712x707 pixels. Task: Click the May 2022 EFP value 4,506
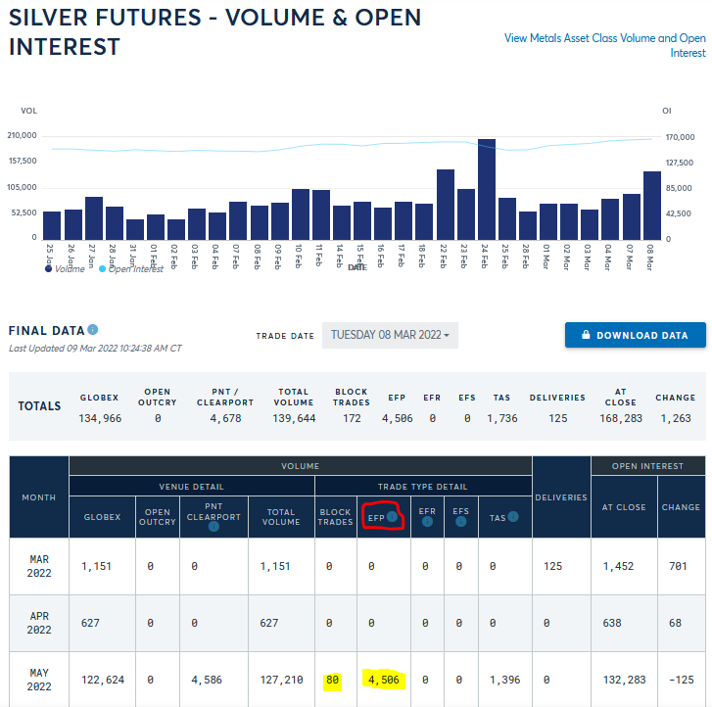pyautogui.click(x=384, y=680)
